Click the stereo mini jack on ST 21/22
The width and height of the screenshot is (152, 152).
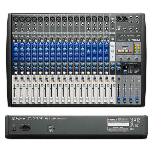(112, 27)
